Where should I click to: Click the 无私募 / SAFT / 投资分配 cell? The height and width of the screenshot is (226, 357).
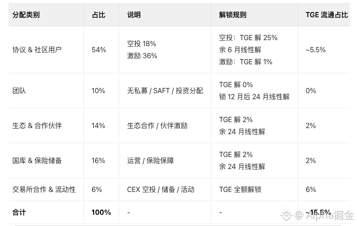(x=165, y=91)
